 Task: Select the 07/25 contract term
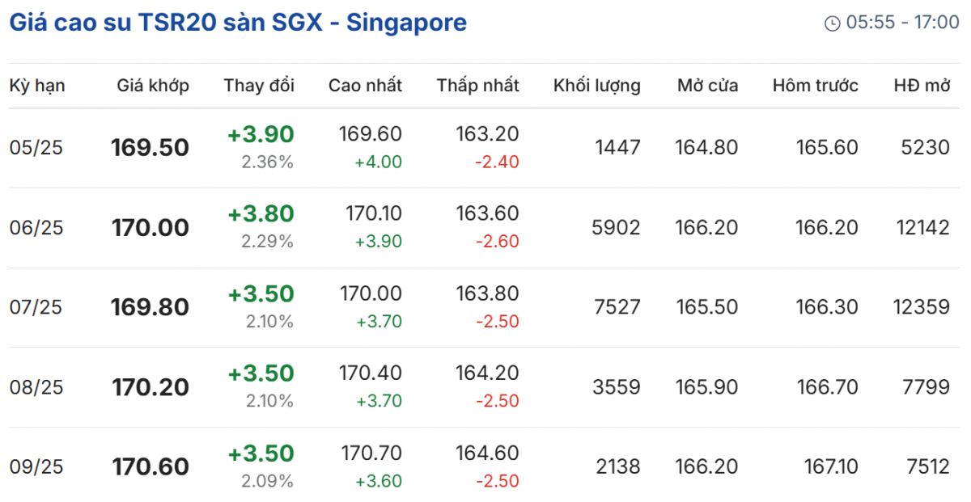click(36, 307)
